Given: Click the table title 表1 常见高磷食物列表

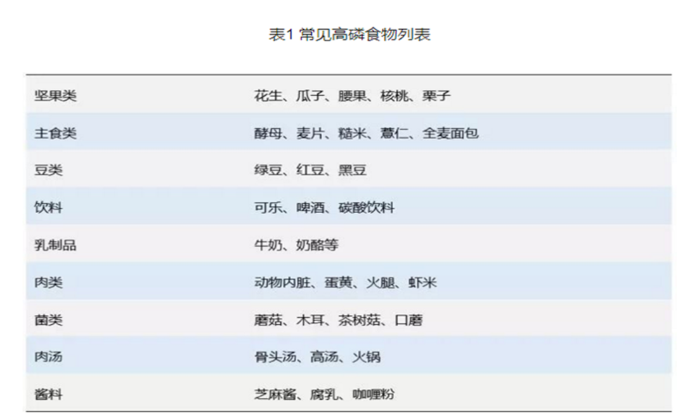Looking at the screenshot, I should [x=349, y=34].
